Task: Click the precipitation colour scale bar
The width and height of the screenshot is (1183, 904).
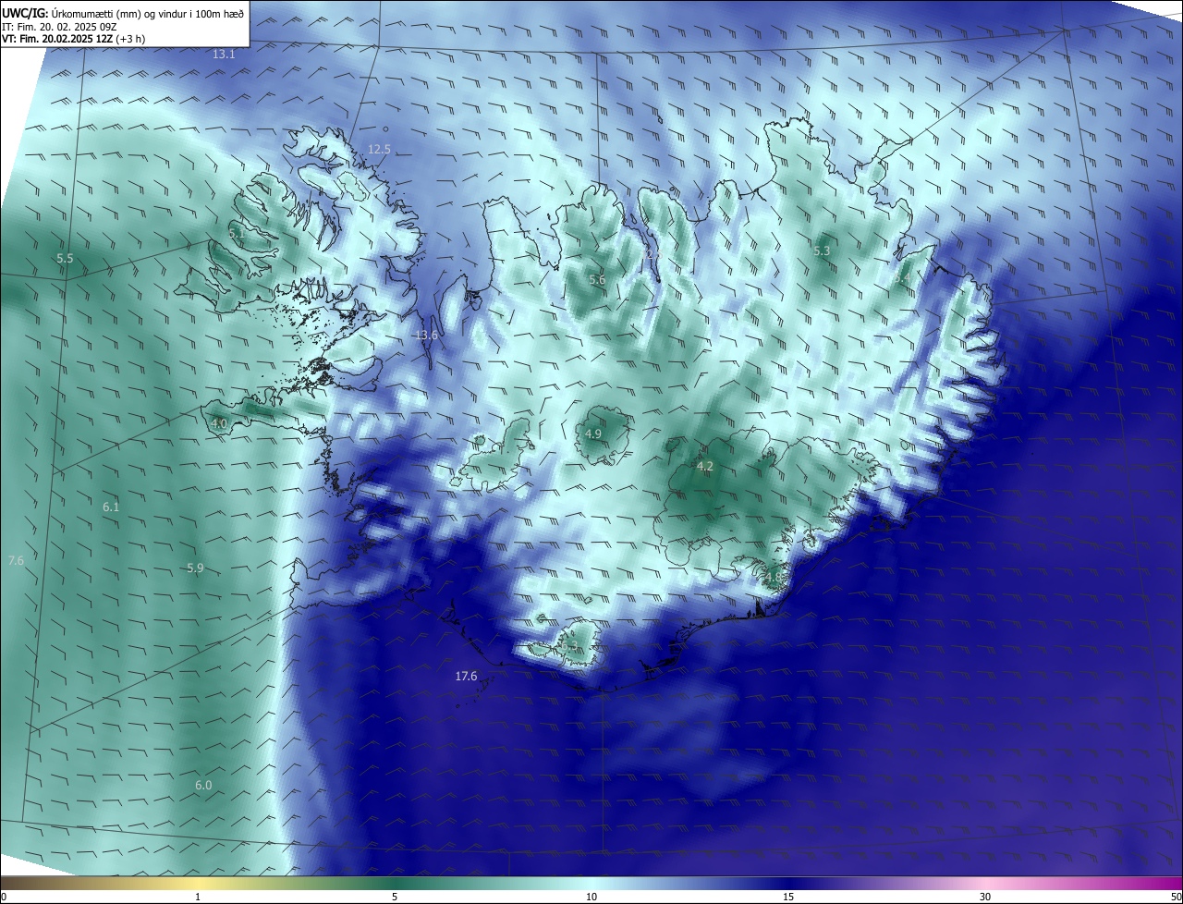Action: (591, 883)
